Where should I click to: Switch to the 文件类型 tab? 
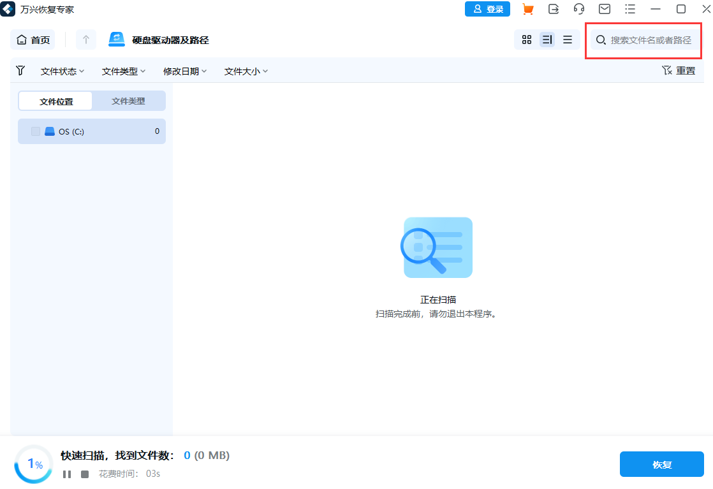pyautogui.click(x=128, y=101)
